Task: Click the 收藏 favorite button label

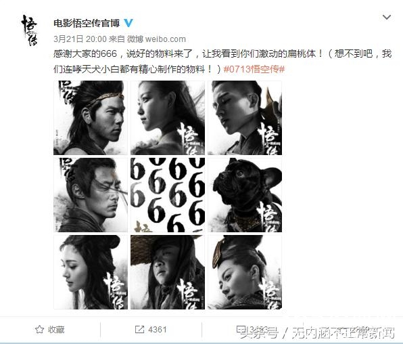Action: click(56, 329)
